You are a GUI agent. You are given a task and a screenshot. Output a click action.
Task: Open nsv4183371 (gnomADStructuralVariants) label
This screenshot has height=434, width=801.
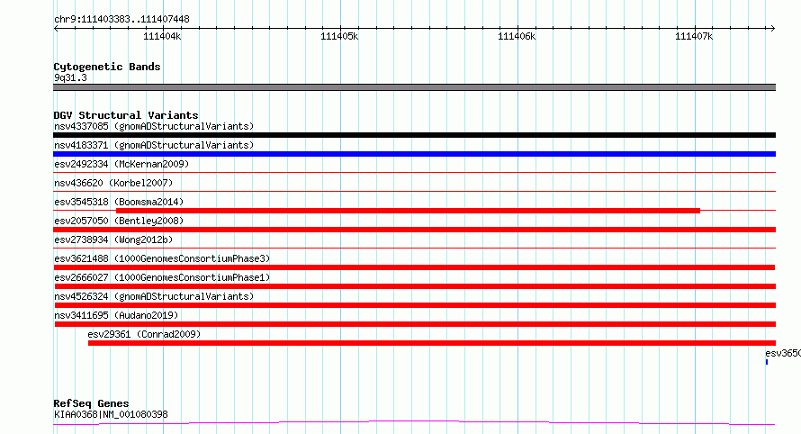tap(154, 145)
